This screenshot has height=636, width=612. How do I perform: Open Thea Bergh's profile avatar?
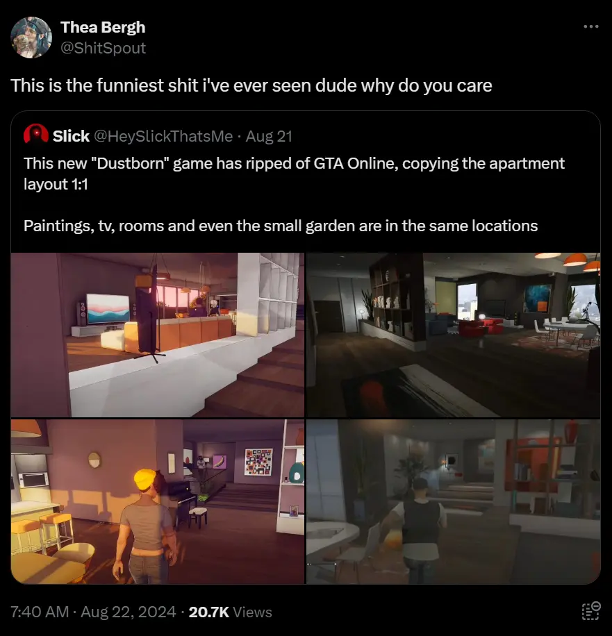click(x=31, y=37)
